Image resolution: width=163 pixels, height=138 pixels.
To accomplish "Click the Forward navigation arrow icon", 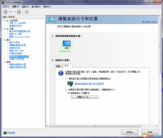I will (19, 12).
